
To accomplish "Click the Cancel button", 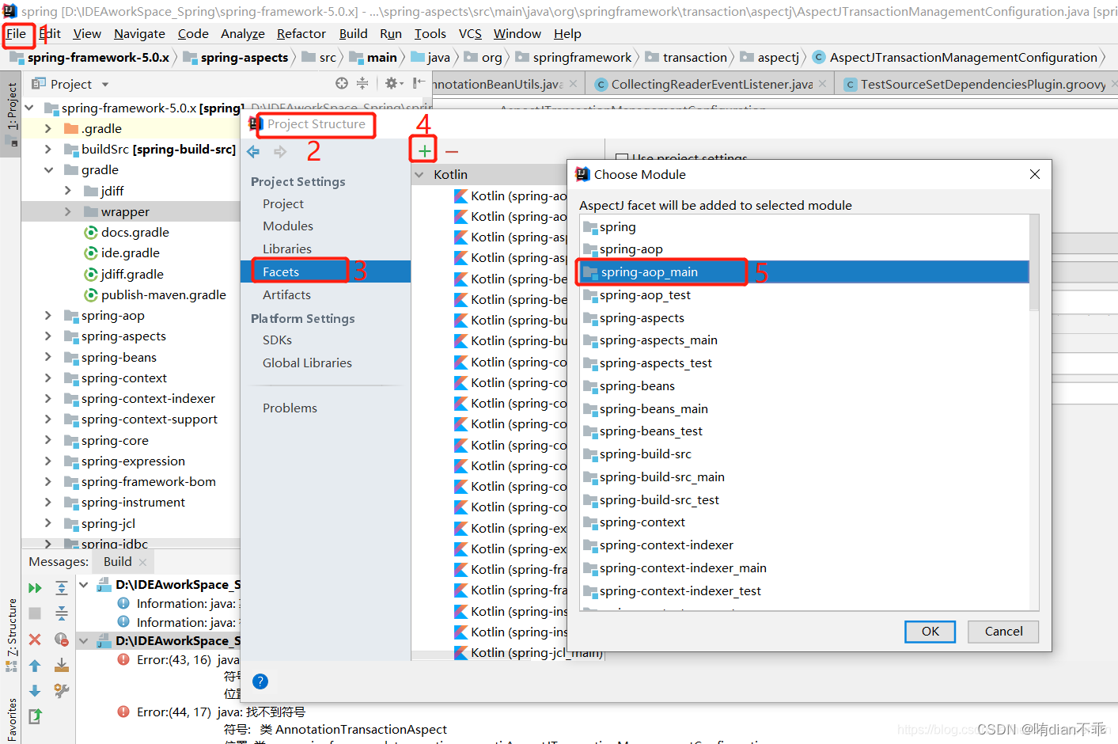I will 1003,631.
